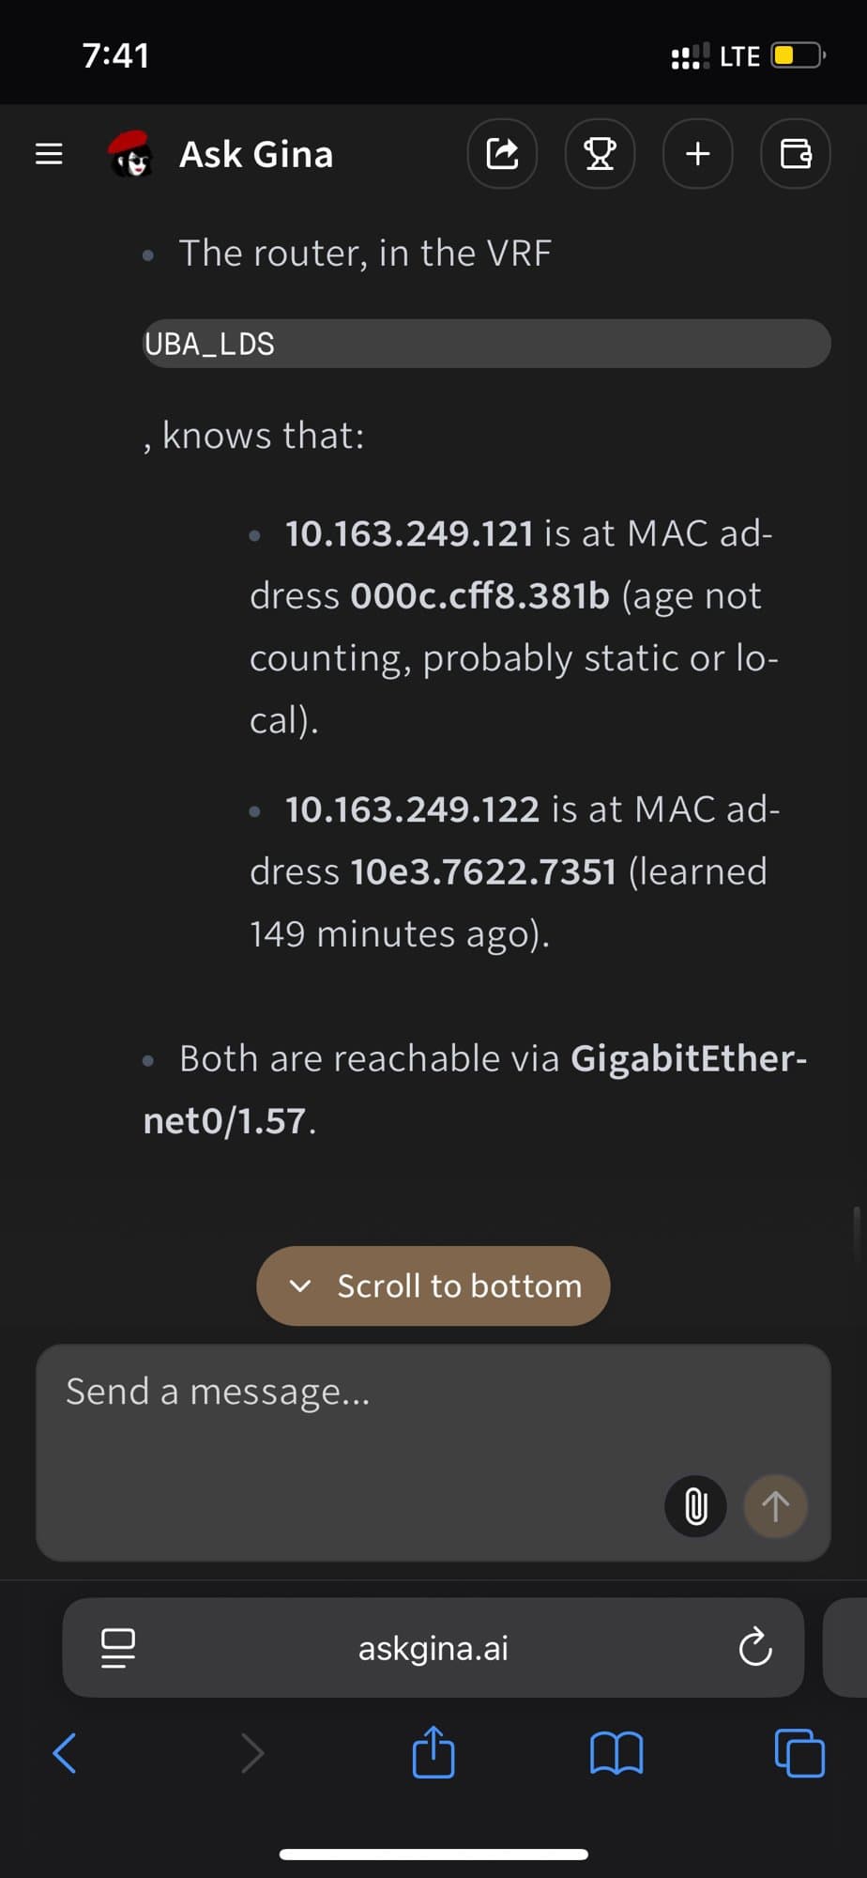Open Safari bookmarks book icon
Screen dimensions: 867x1878
[x=616, y=1752]
